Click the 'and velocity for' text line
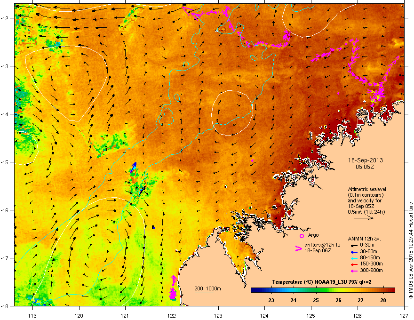 point(364,200)
